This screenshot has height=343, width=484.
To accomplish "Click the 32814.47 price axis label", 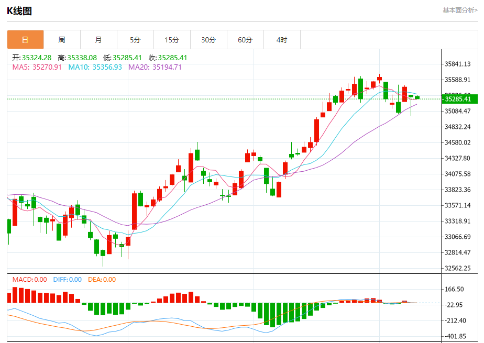I will (x=457, y=252).
